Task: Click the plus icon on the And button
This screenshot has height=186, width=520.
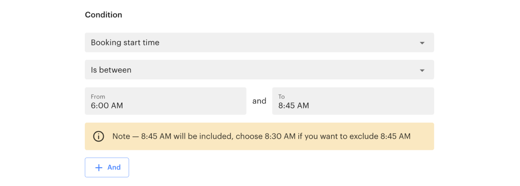Action: 99,168
